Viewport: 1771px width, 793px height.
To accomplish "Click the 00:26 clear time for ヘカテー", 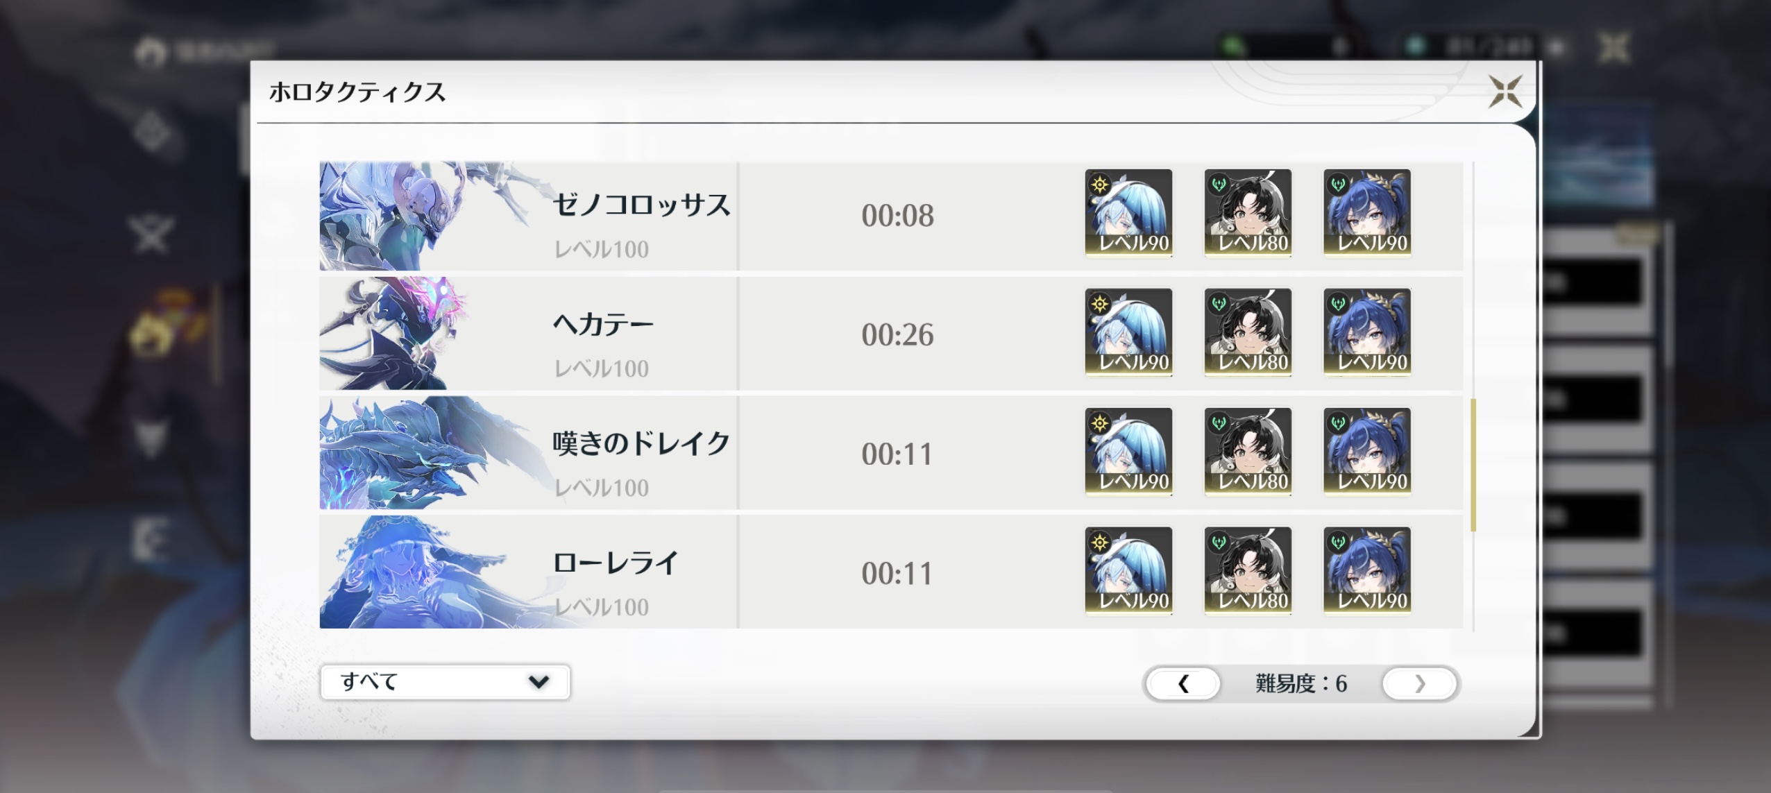I will pos(897,335).
